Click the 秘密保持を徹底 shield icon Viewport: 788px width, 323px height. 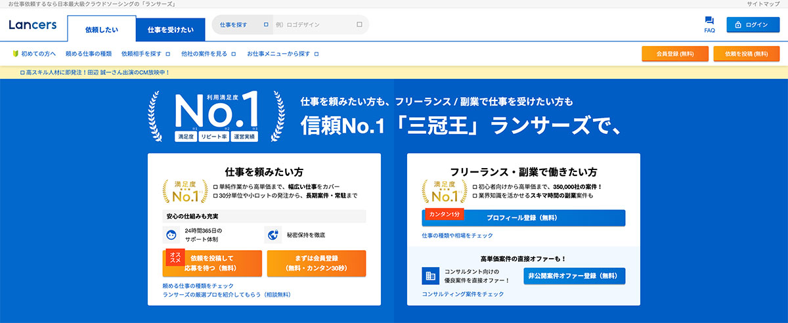click(273, 234)
